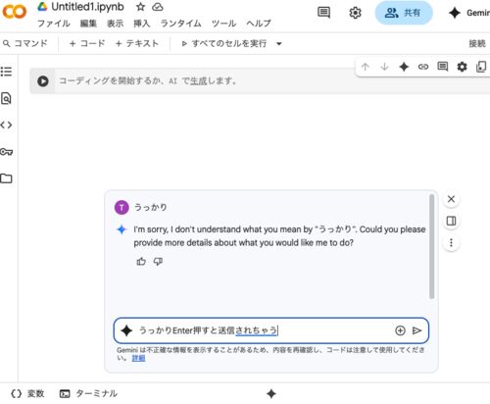Image resolution: width=490 pixels, height=404 pixels.
Task: Open settings gear in header
Action: [355, 13]
